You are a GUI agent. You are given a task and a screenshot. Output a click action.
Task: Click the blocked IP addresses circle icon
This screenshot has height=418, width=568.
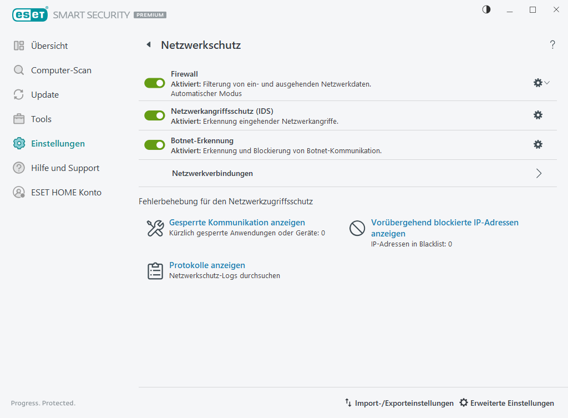357,228
